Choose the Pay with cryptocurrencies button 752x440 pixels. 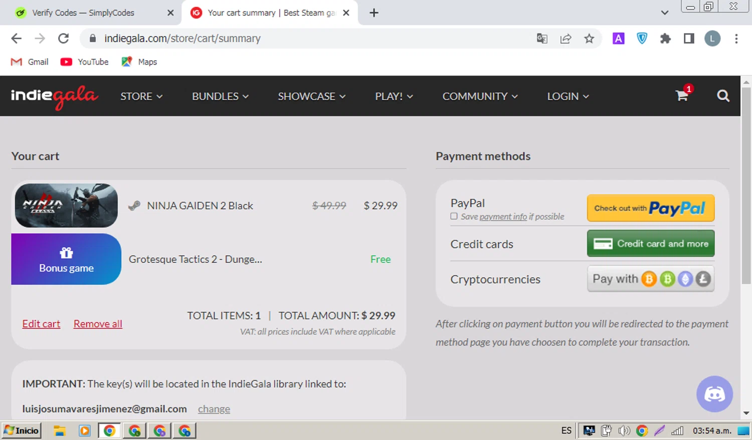point(651,279)
